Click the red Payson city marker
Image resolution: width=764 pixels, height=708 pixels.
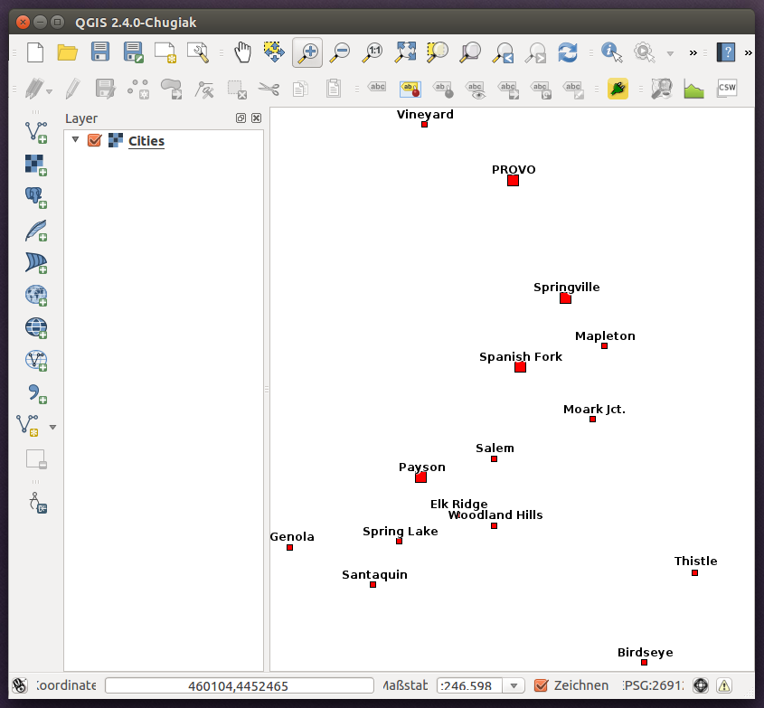(420, 477)
